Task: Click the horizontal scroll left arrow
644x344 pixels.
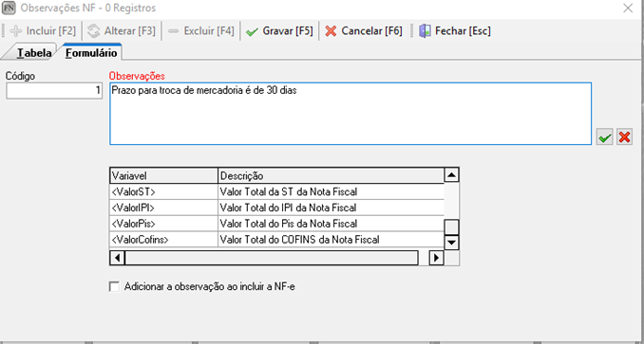Action: pos(117,258)
